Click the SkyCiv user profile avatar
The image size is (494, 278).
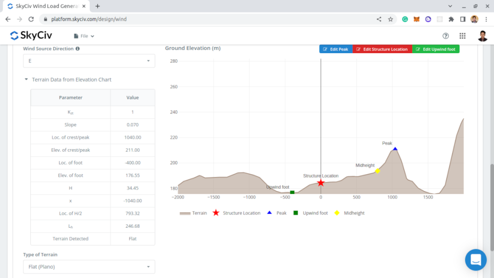pos(482,36)
